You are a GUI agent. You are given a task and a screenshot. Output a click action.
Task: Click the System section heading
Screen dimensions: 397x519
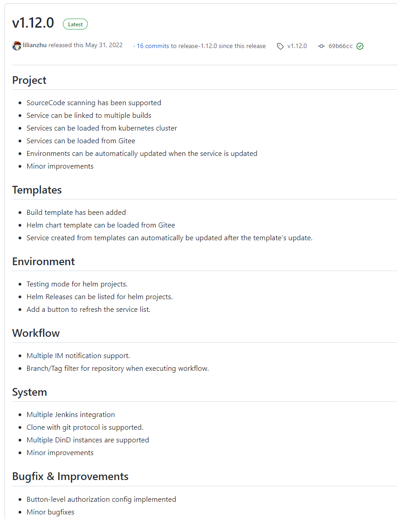tap(29, 392)
